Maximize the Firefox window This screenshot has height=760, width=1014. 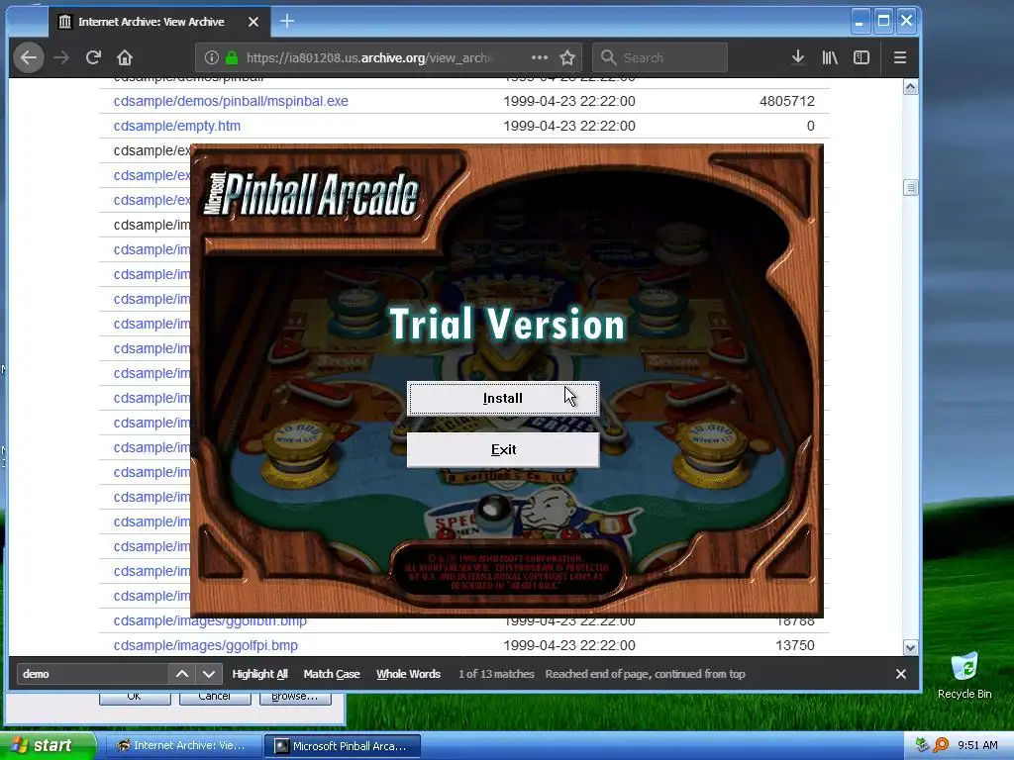coord(883,22)
